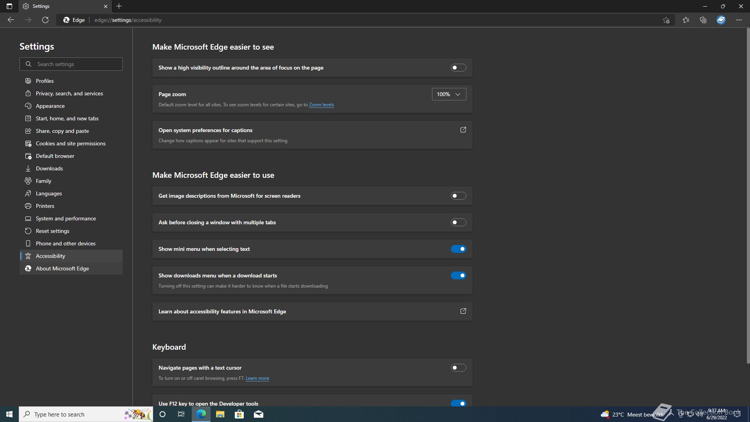This screenshot has width=750, height=422.
Task: Open Cookies and site permissions
Action: point(71,143)
